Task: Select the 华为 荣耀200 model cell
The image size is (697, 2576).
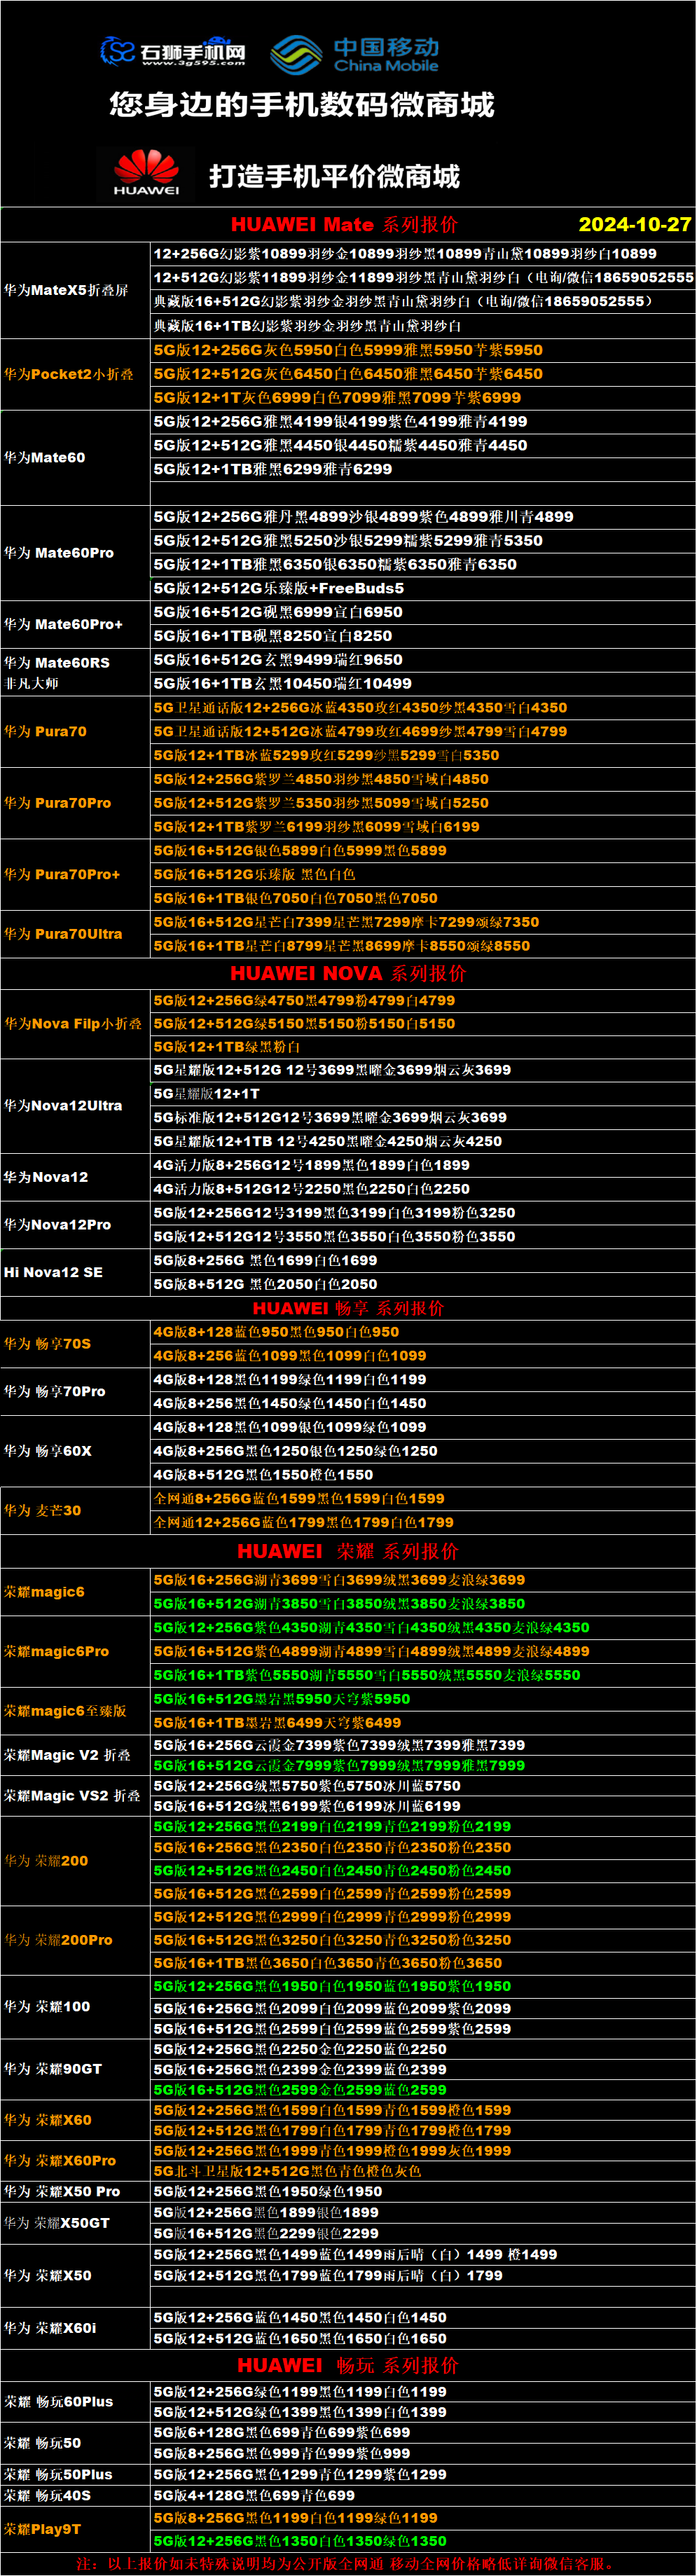Action: tap(76, 1861)
